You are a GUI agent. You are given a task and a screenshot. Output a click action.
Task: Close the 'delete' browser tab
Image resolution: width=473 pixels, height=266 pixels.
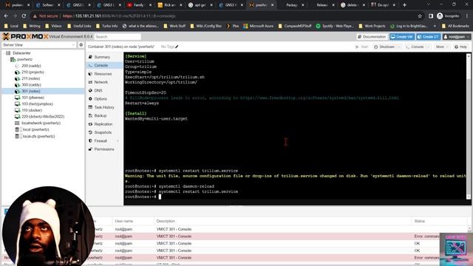click(x=364, y=5)
